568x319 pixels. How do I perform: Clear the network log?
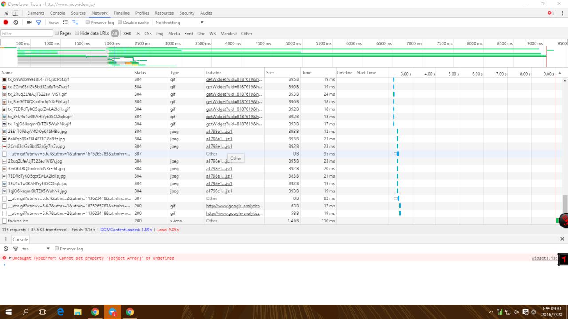(x=16, y=23)
